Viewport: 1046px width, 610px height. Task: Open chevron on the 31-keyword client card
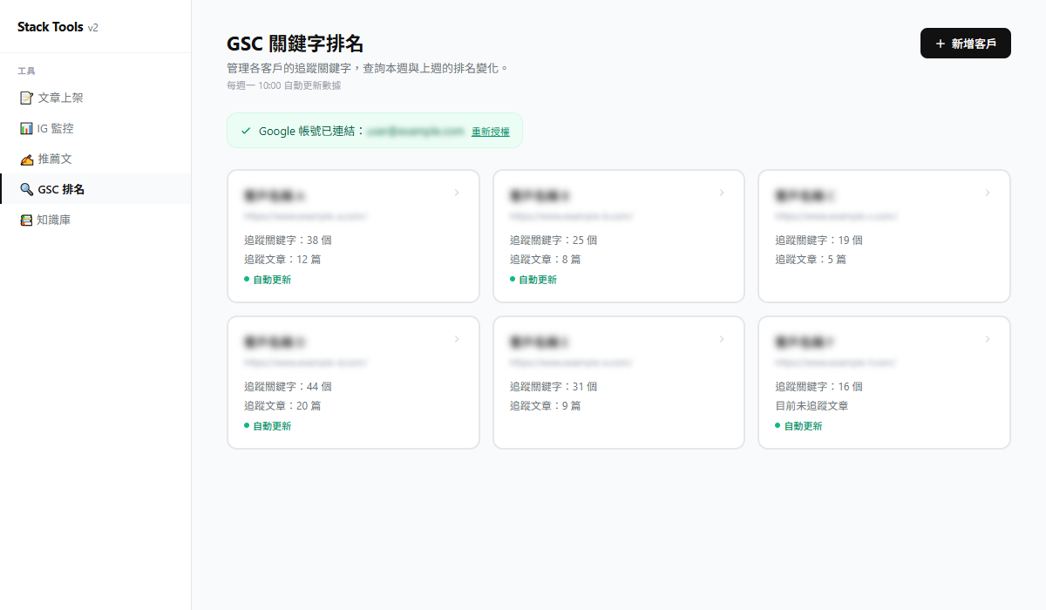coord(722,339)
